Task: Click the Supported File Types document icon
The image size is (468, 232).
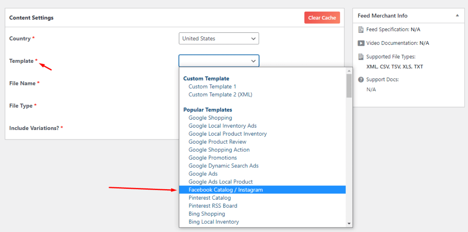Action: 361,57
